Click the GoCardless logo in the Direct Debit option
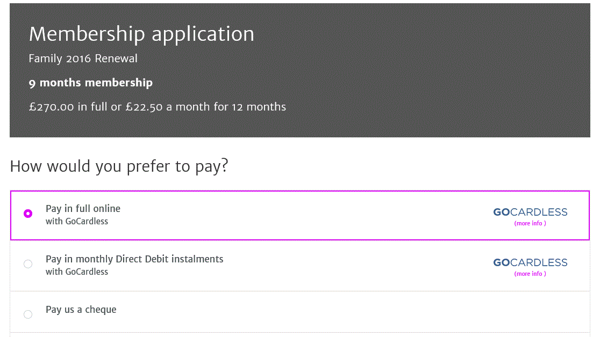 [x=530, y=262]
